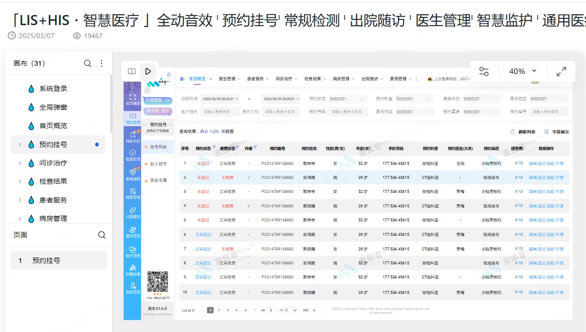Viewport: 586px width, 332px height.
Task: Open the tab-bar more options dots
Action: 416,79
